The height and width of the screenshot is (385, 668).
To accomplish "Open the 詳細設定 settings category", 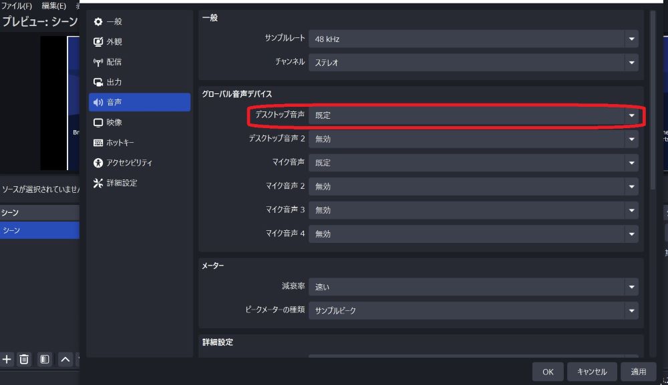I will 140,183.
